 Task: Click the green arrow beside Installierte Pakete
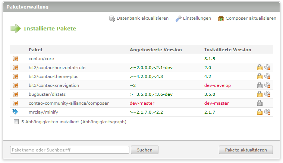[16, 29]
